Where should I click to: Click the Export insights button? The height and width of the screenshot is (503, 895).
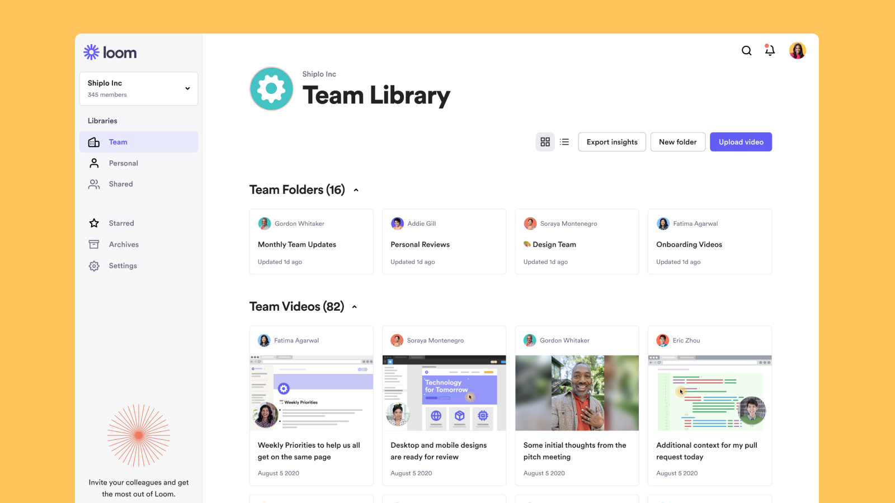pos(612,142)
